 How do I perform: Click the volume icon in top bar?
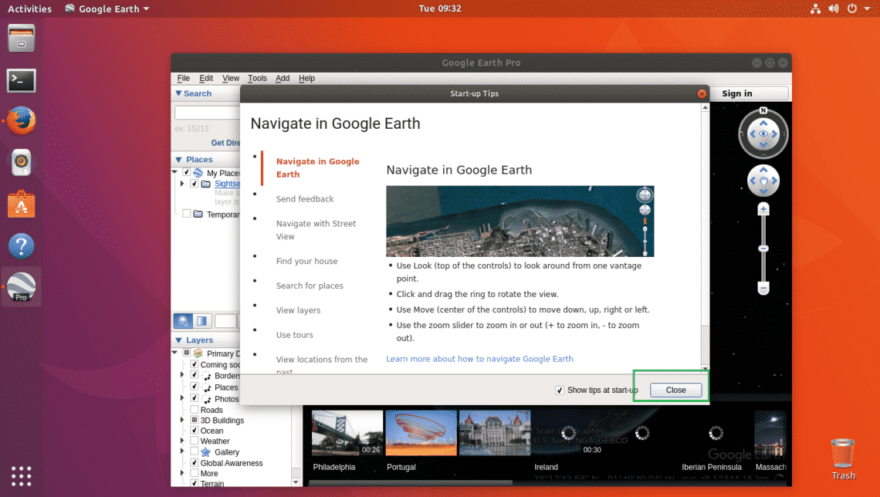click(834, 8)
